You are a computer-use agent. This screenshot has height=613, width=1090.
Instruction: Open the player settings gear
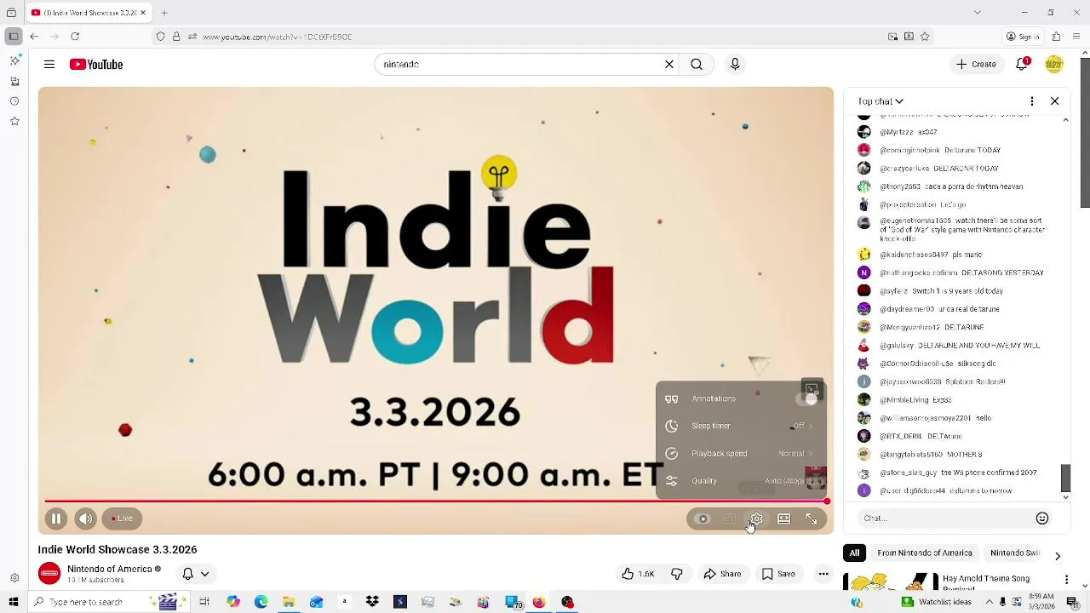756,518
